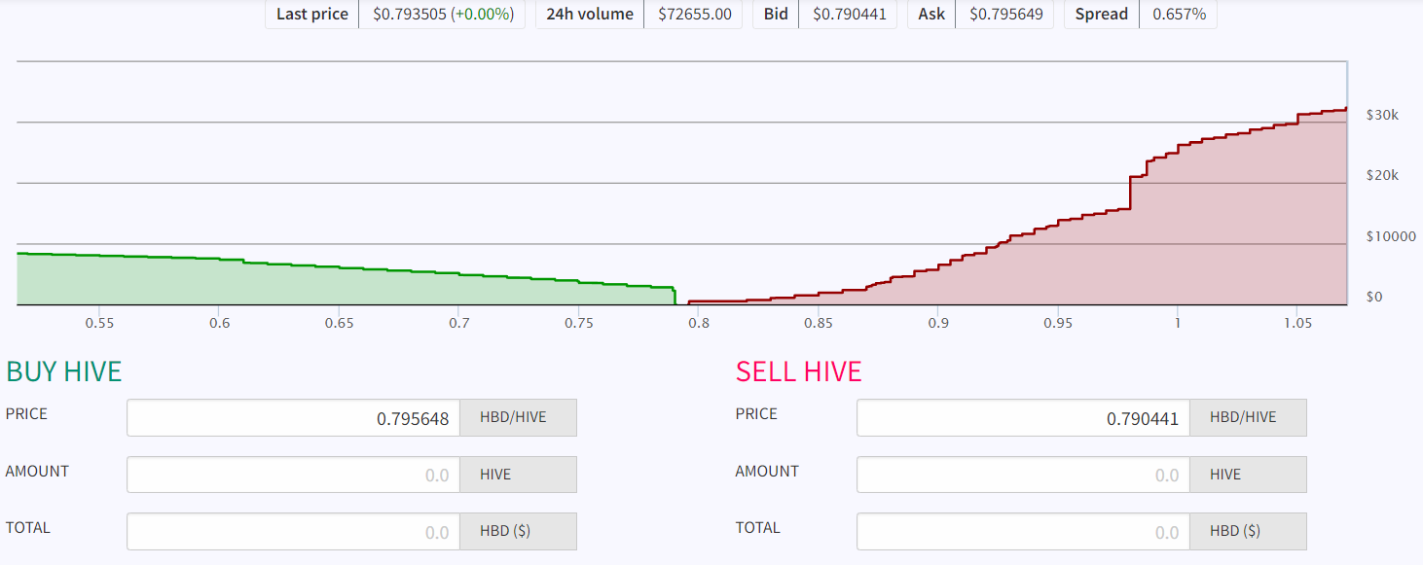Click the 0.55 price tick on chart axis

click(x=99, y=323)
